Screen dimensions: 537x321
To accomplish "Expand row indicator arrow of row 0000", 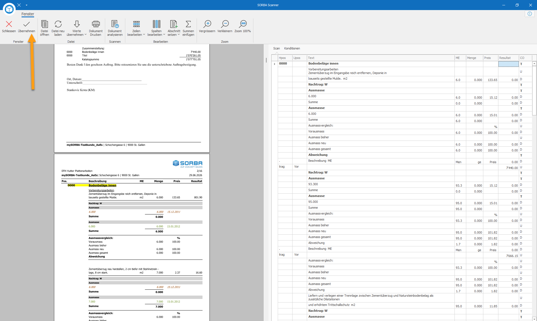I will [275, 64].
